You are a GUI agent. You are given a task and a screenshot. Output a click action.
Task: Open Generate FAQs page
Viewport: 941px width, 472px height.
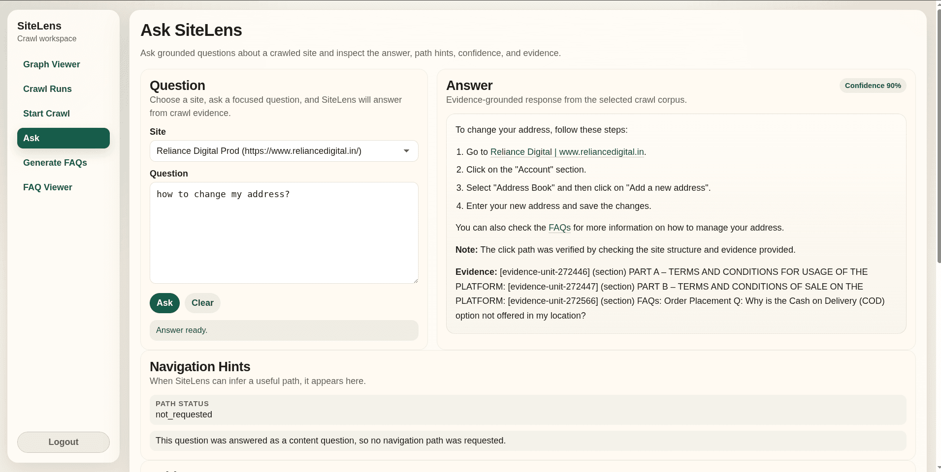point(55,163)
